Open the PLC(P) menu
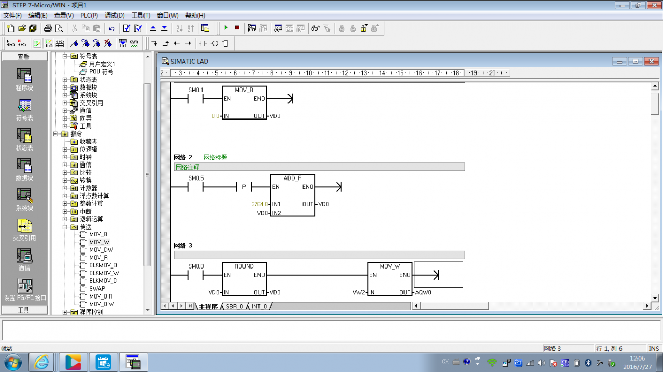This screenshot has height=372, width=663. click(x=89, y=16)
